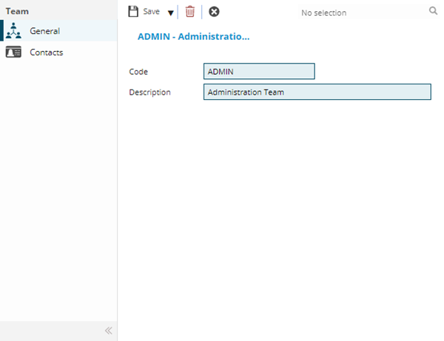Switch to the General tab label

click(x=44, y=31)
